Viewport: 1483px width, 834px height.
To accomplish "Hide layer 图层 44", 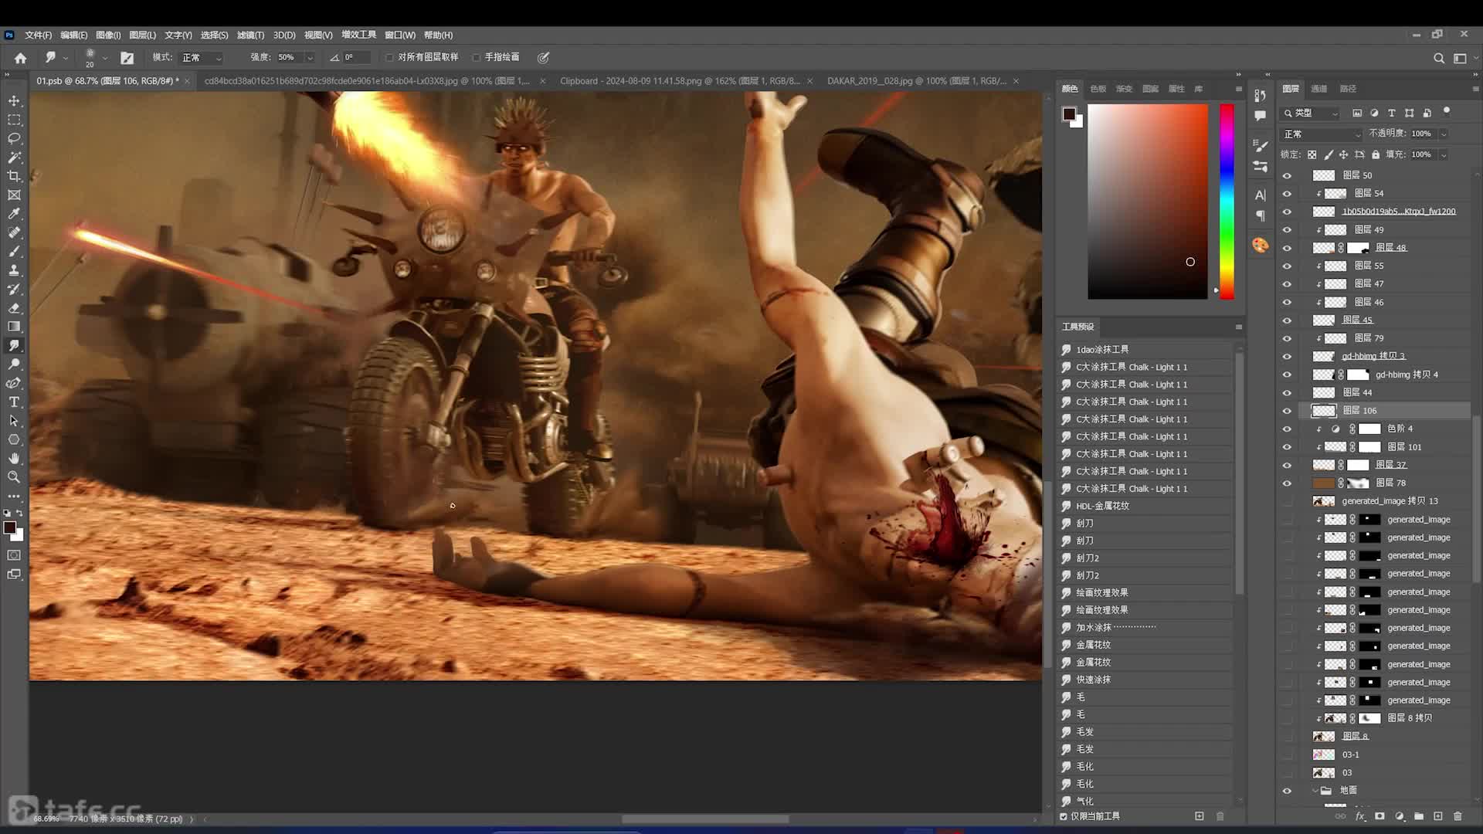I will point(1287,392).
